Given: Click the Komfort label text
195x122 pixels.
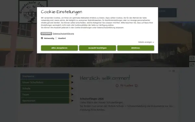Looking at the screenshot, I should point(62,38).
